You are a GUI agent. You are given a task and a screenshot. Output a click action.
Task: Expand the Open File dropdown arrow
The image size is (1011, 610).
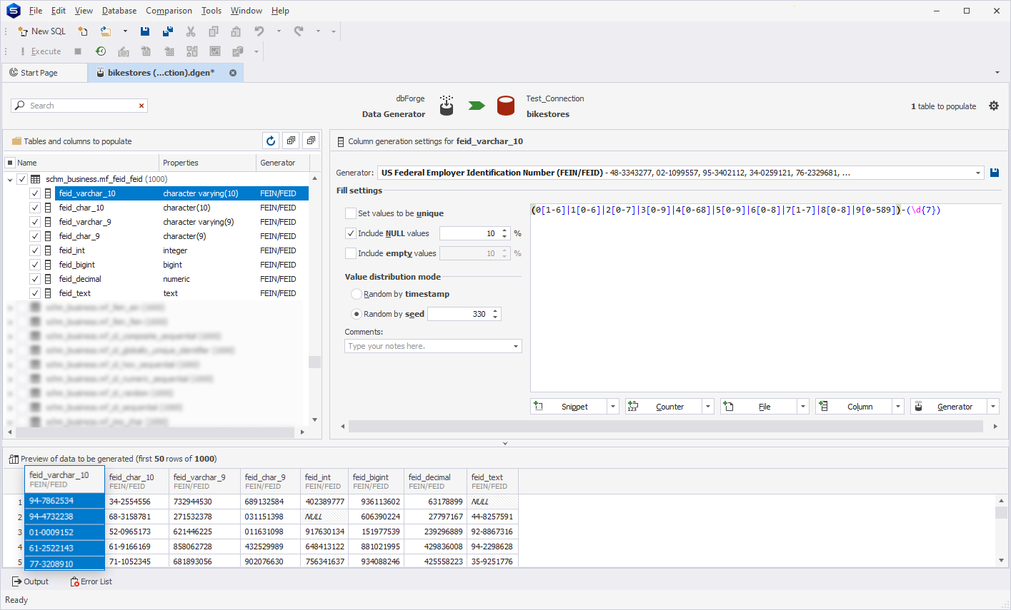125,31
